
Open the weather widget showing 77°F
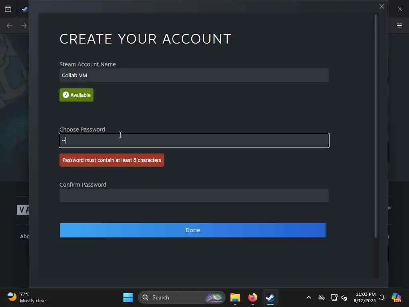pyautogui.click(x=27, y=297)
